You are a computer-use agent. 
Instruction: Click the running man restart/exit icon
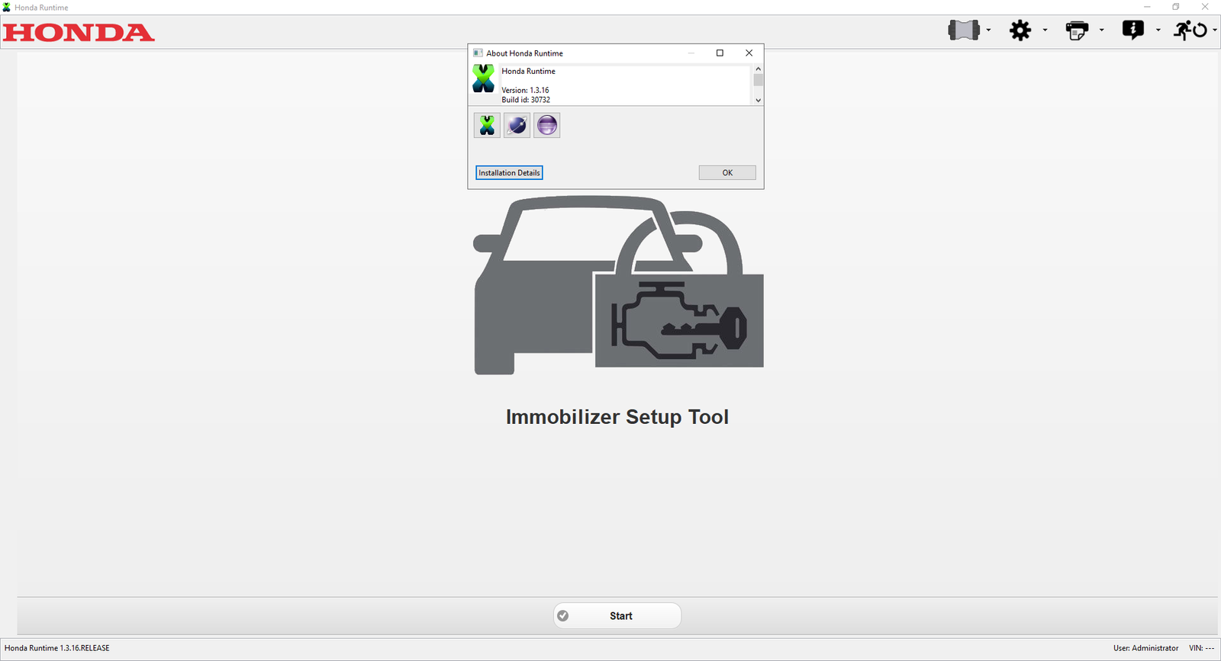(1190, 30)
